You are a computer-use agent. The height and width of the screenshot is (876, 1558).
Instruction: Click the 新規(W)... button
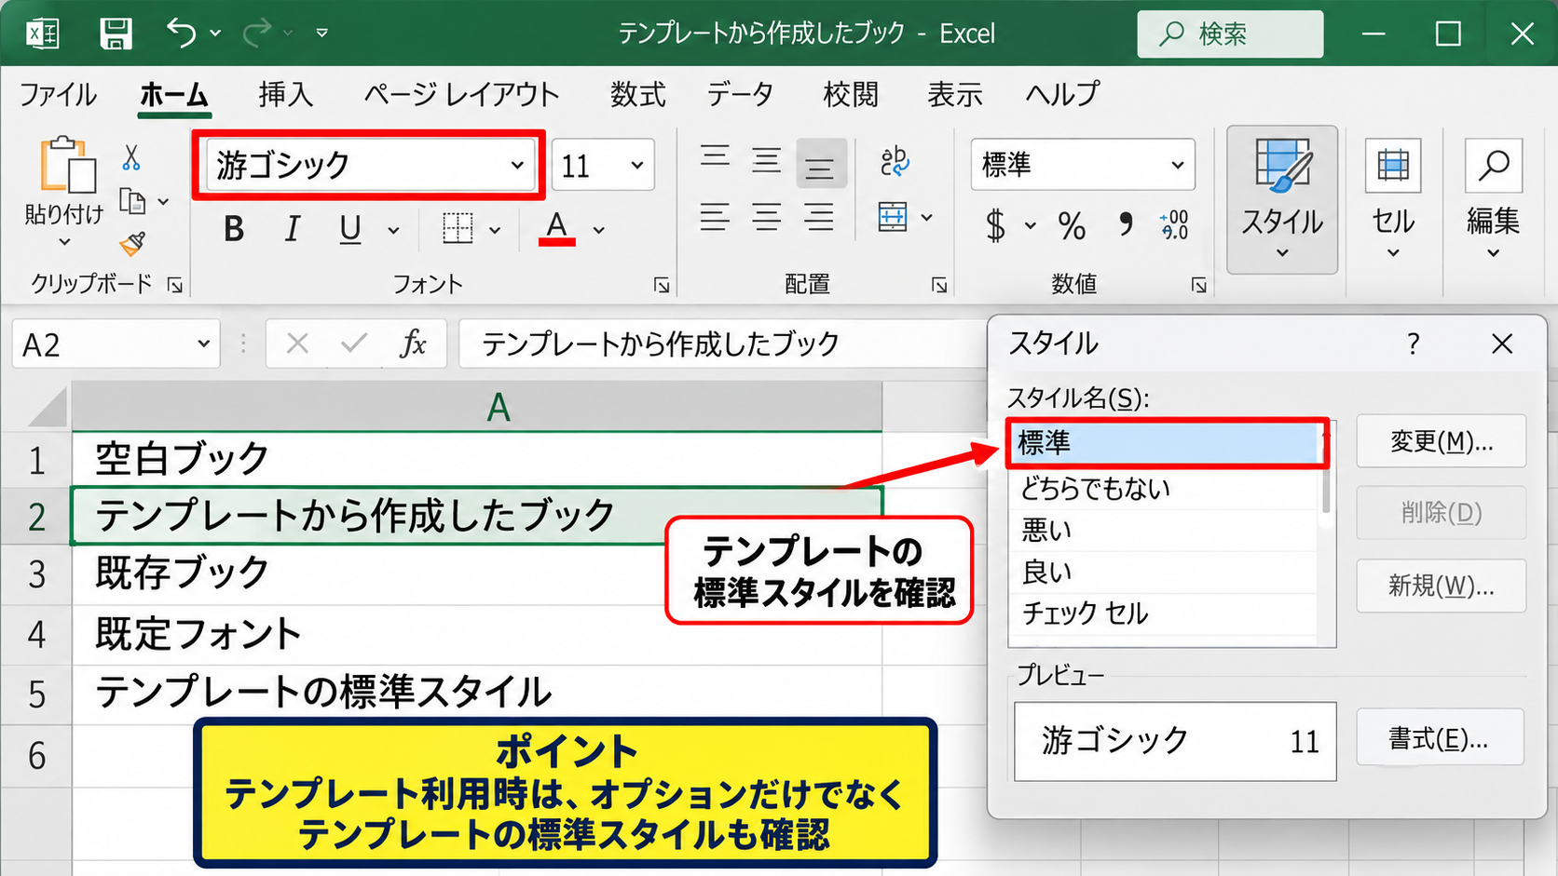[x=1441, y=586]
